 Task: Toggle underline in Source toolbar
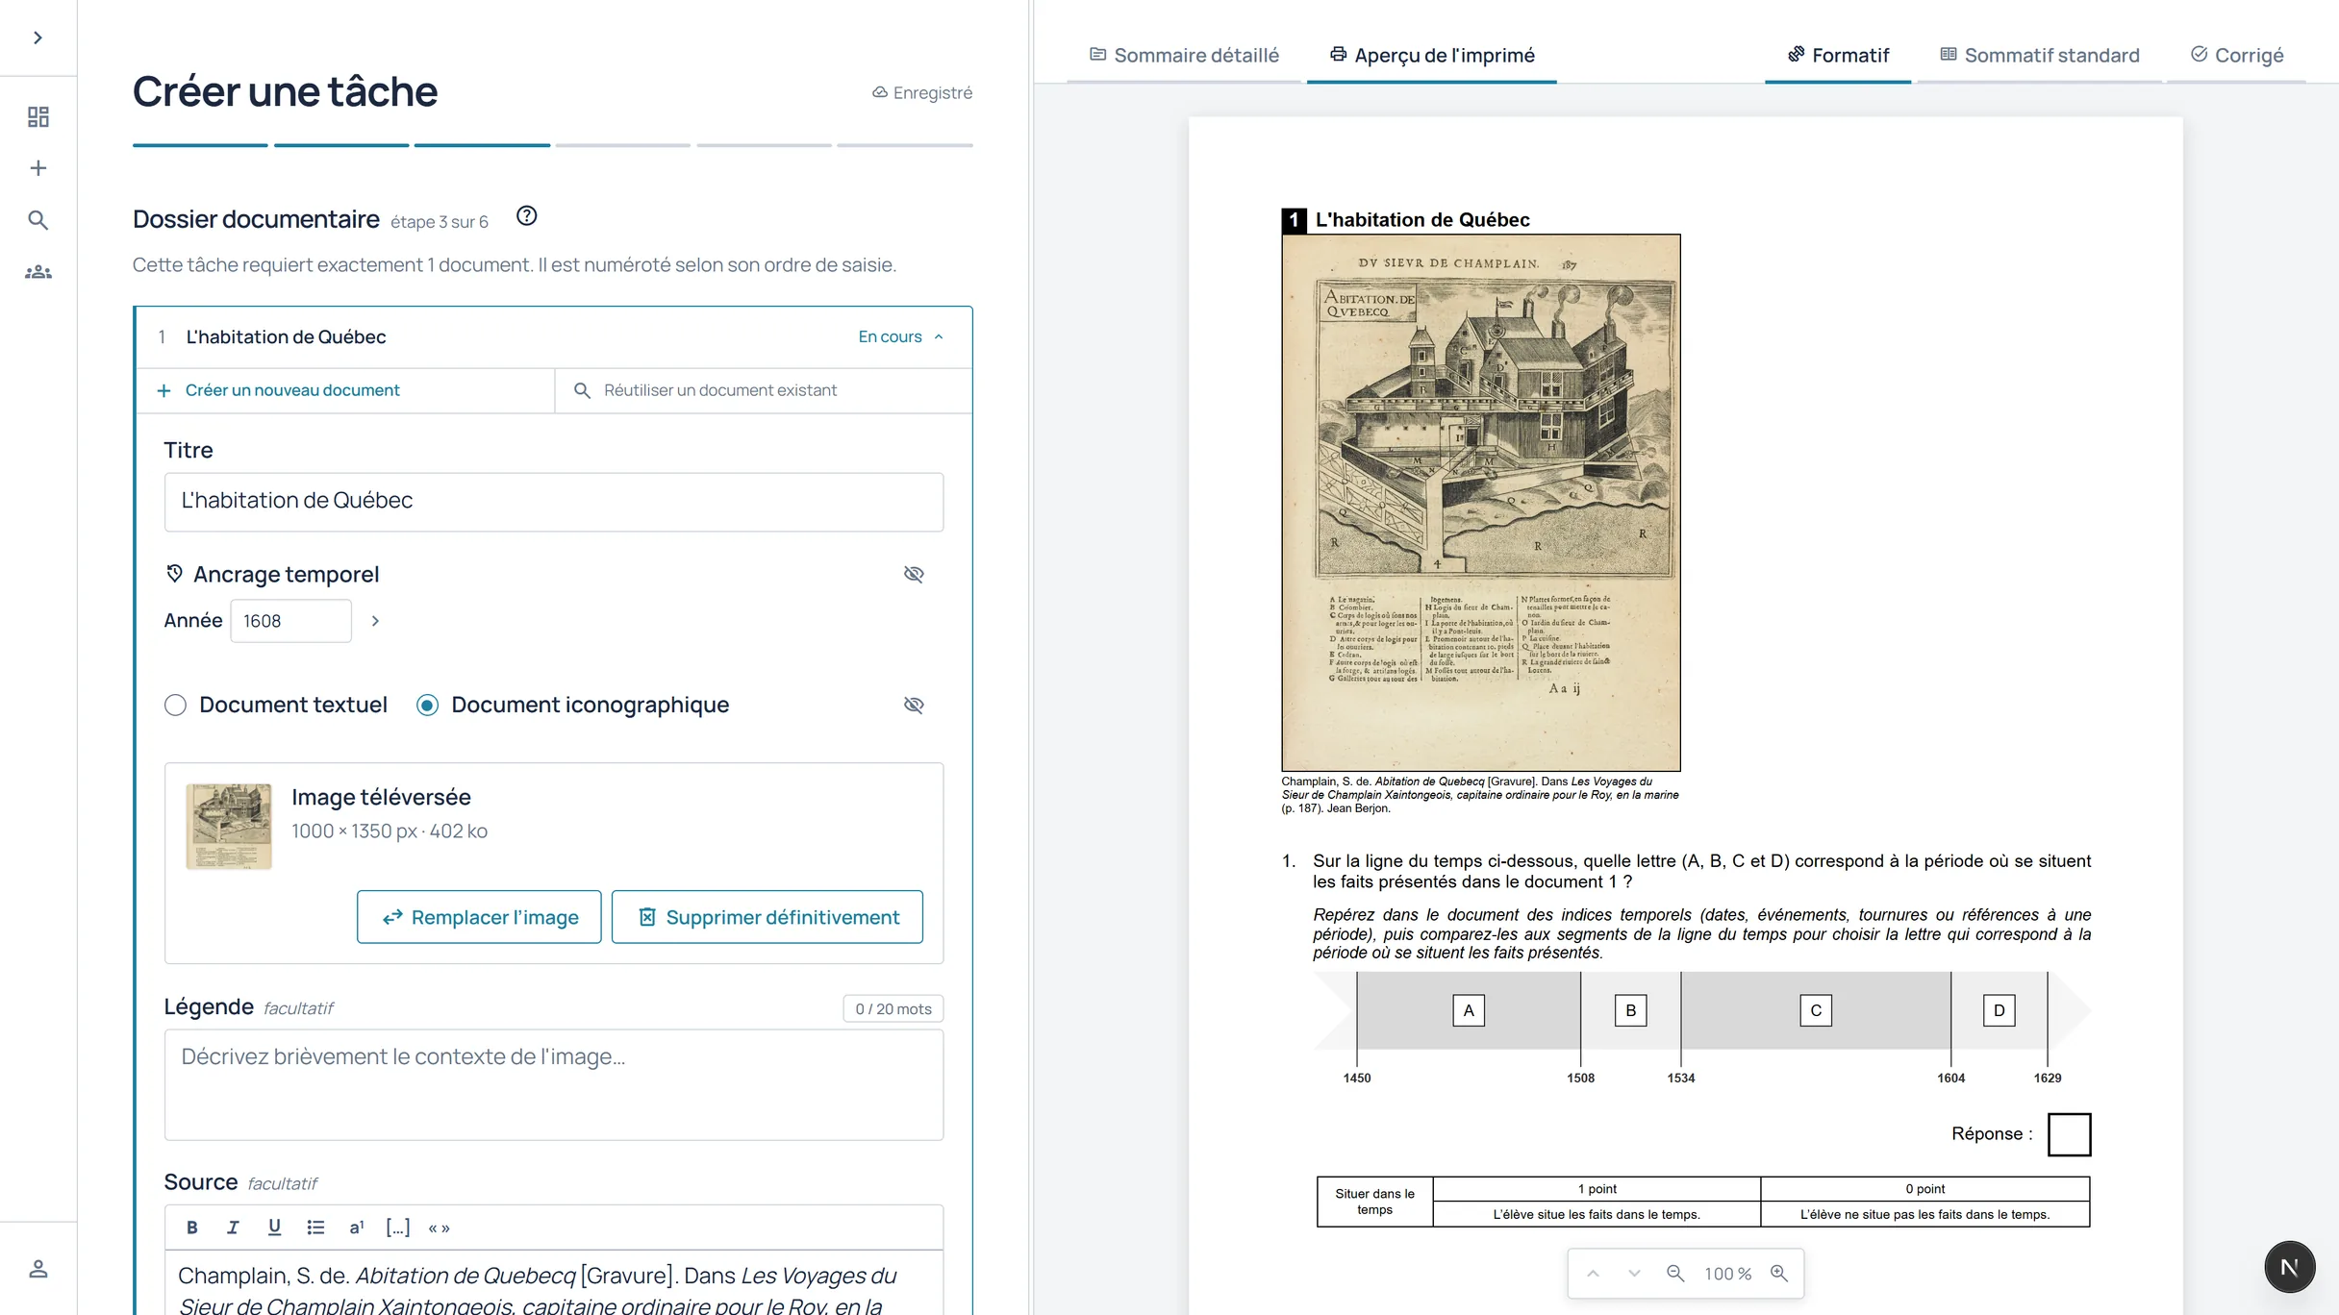pyautogui.click(x=274, y=1228)
